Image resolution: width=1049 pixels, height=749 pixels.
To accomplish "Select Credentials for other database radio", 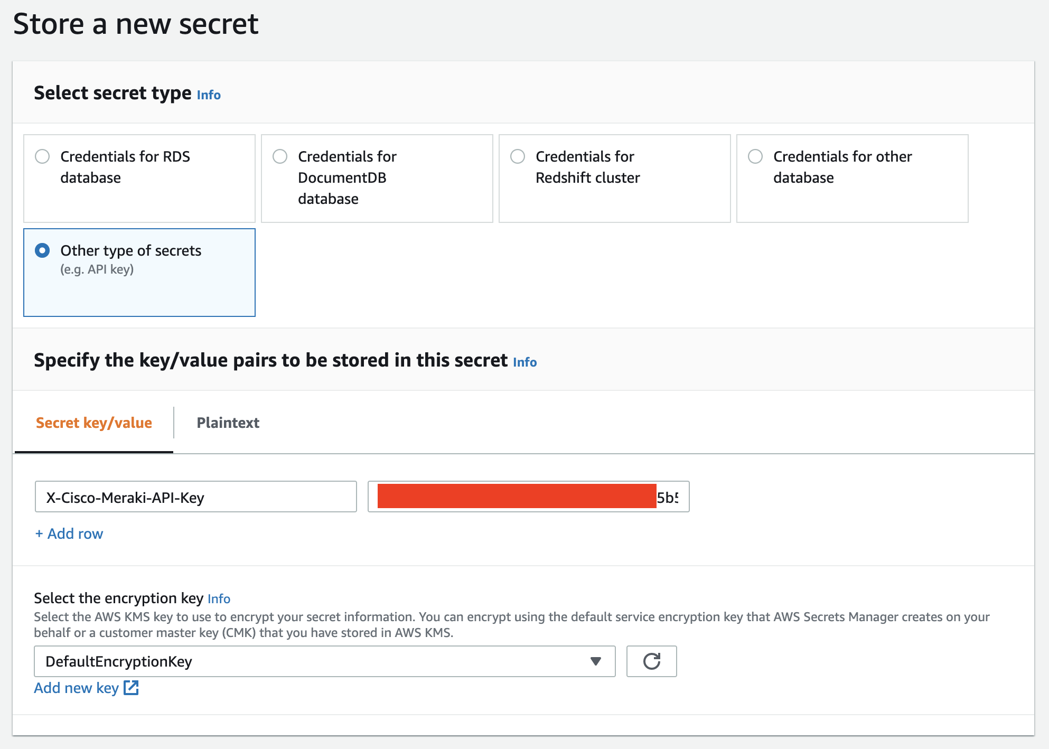I will tap(755, 156).
